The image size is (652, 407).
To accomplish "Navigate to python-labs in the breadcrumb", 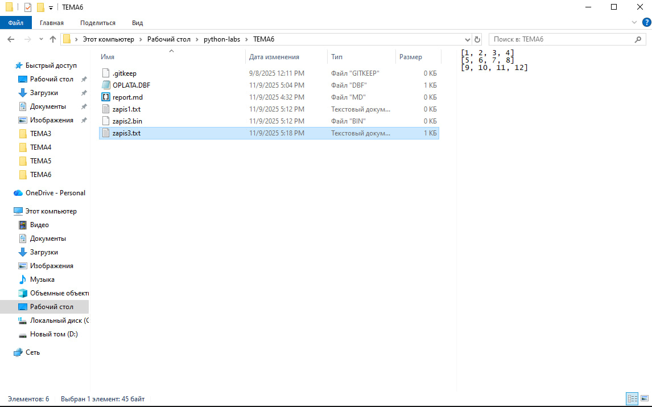I will tap(218, 39).
